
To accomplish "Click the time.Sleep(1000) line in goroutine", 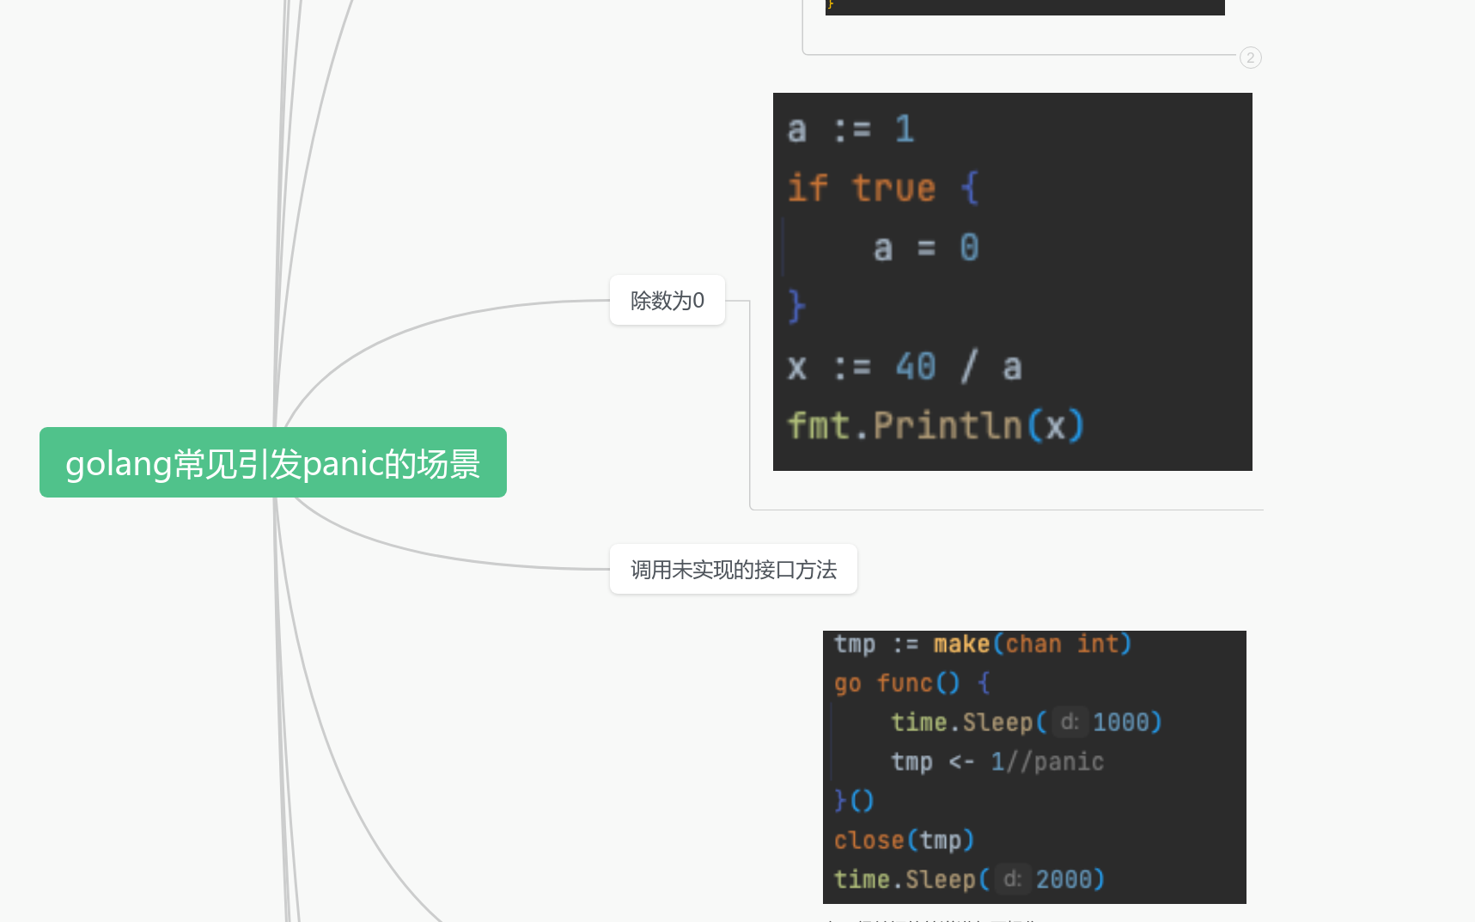I will tap(1027, 722).
